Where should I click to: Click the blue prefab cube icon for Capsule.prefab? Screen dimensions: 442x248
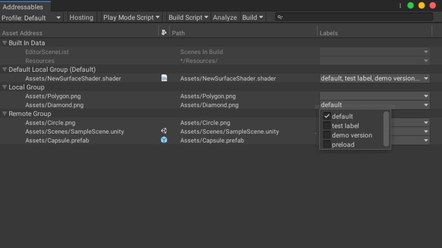[x=164, y=140]
